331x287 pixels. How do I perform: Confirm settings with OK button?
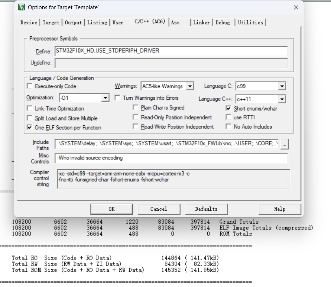[x=112, y=209]
